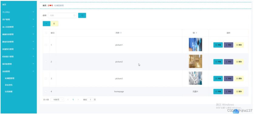Select 轮播图管理 submenu item
Viewport: 257px width, 115px height.
point(10,78)
